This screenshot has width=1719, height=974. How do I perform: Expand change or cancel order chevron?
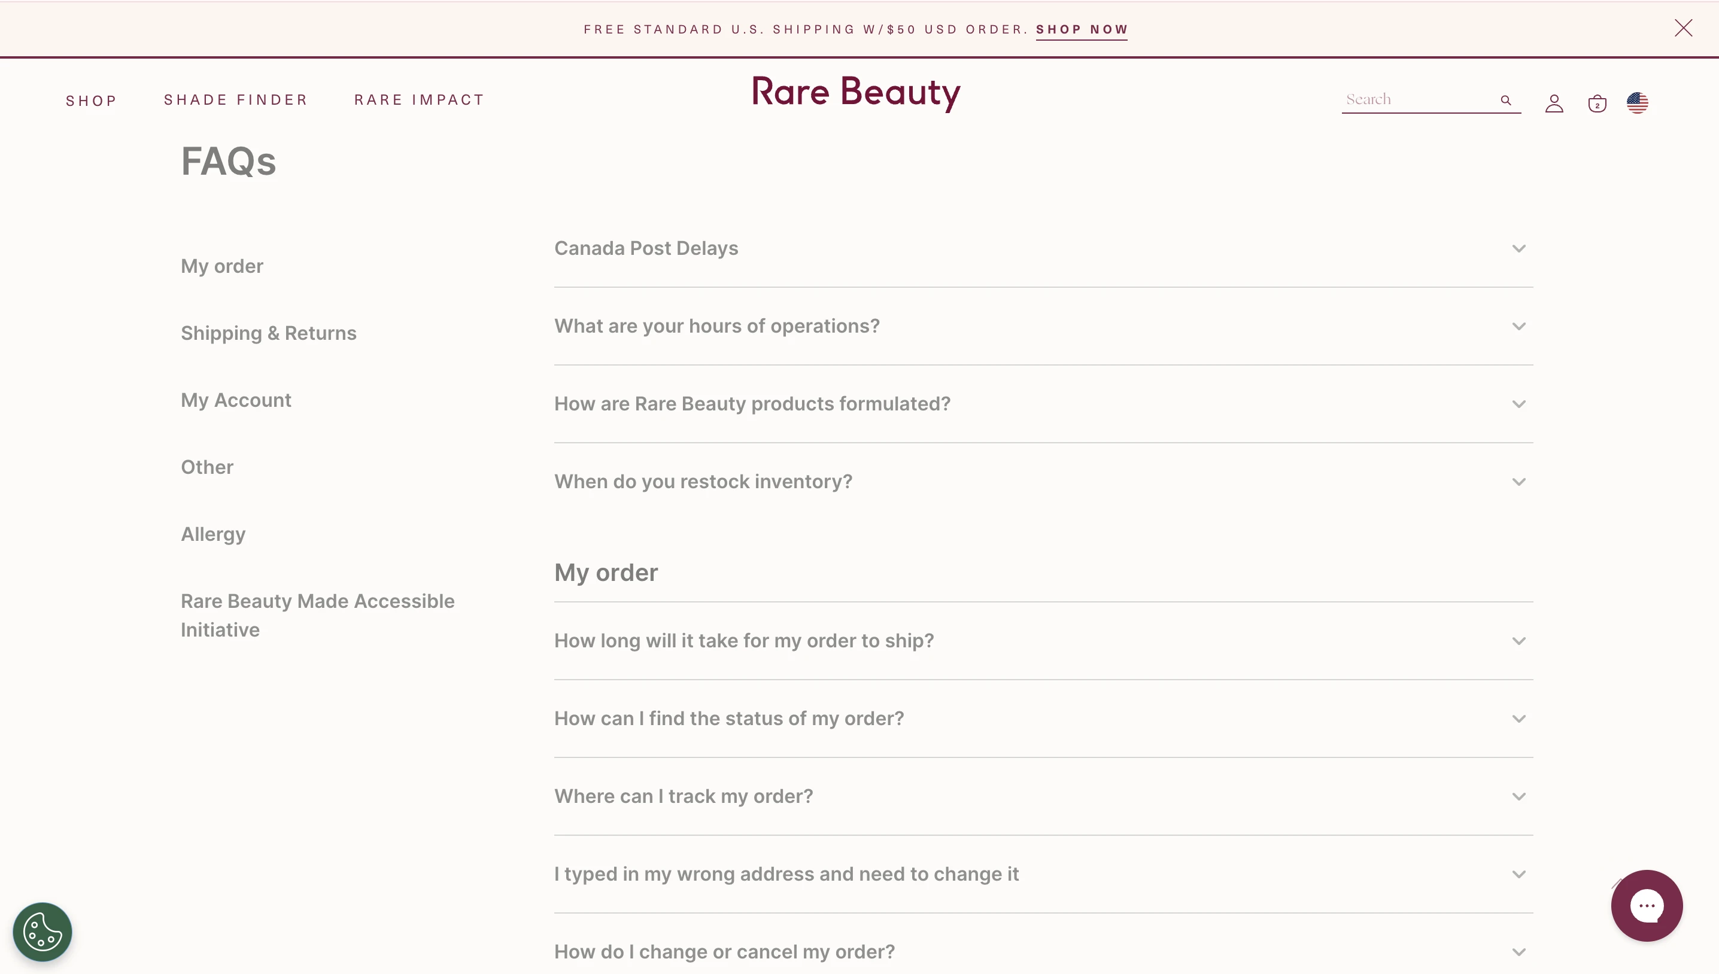tap(1518, 952)
